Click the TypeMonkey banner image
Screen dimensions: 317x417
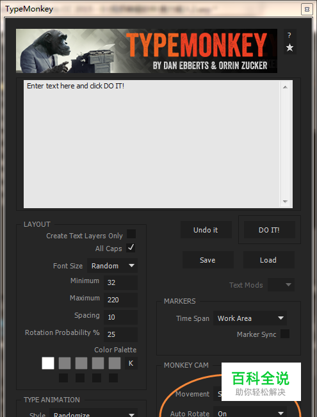tap(147, 51)
